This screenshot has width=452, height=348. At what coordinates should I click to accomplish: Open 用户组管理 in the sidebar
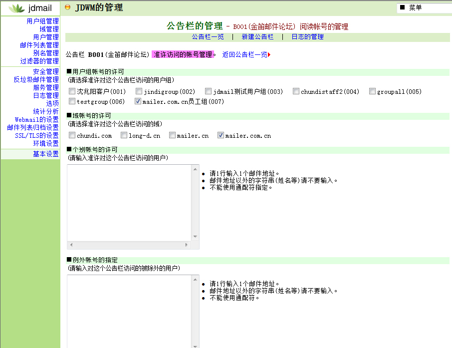43,21
